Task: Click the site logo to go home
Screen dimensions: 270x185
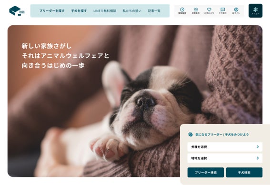Action: click(x=17, y=10)
